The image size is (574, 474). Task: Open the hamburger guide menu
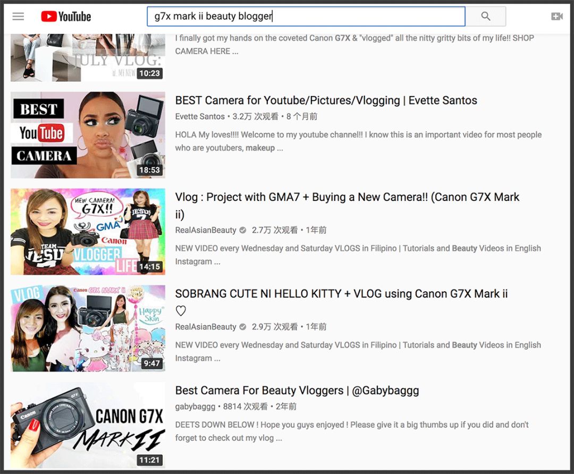click(x=18, y=16)
